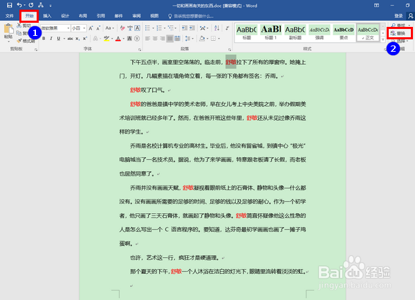Show or hide paragraph marks
The height and width of the screenshot is (300, 415).
pyautogui.click(x=228, y=28)
